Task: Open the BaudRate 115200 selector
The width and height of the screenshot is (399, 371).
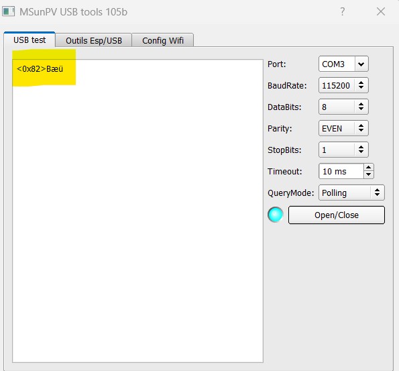Action: click(x=343, y=85)
